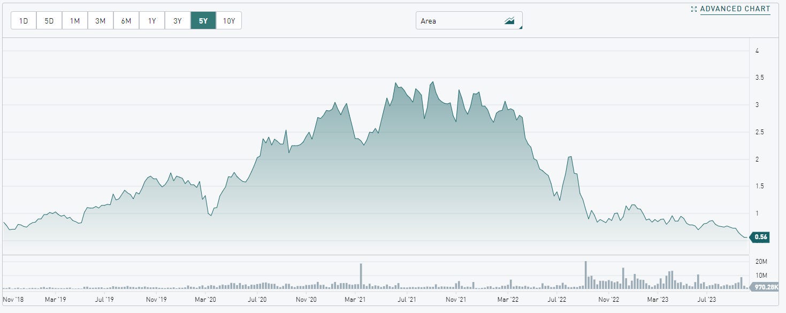Click the Jul '23 date label
This screenshot has width=786, height=313.
(708, 300)
